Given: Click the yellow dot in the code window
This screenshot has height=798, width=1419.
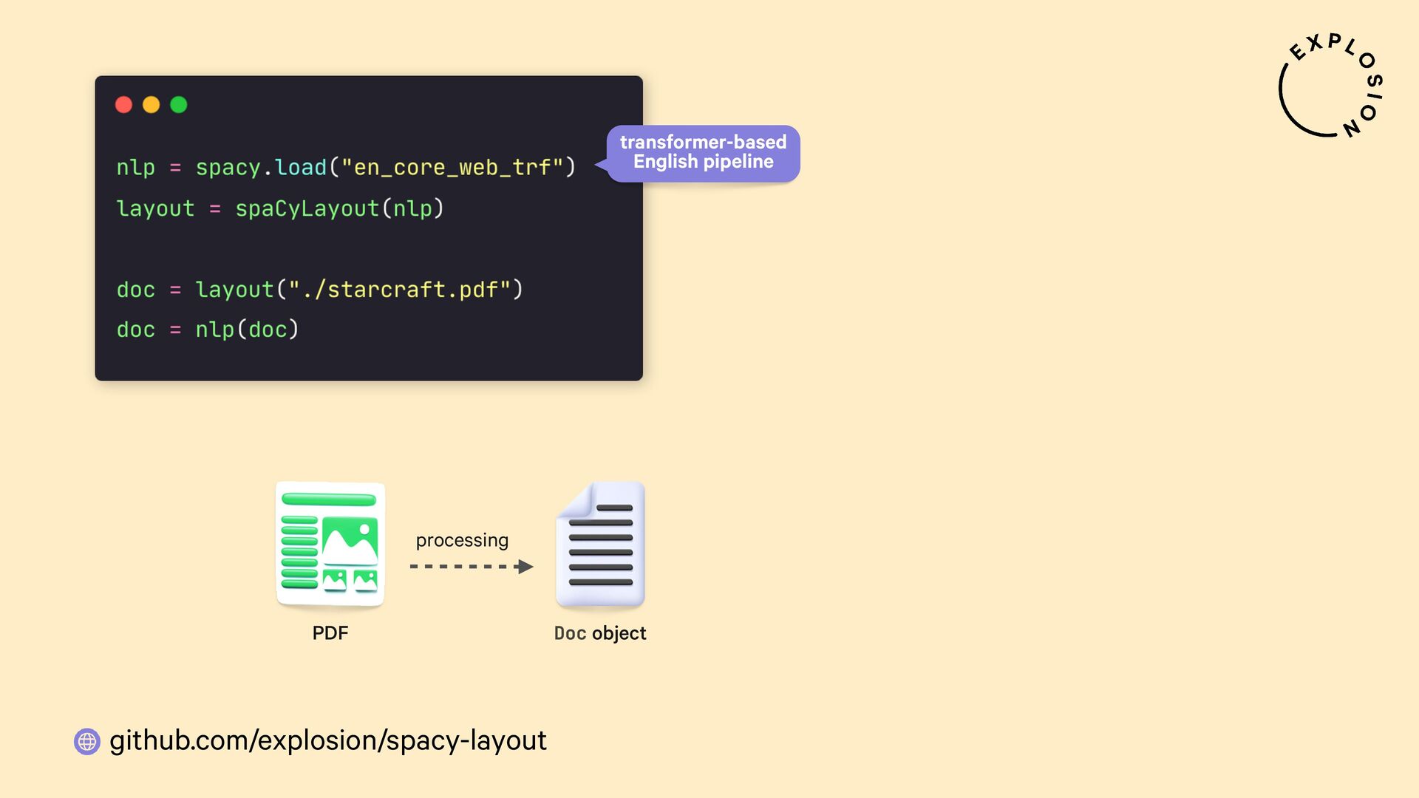Looking at the screenshot, I should pos(151,105).
